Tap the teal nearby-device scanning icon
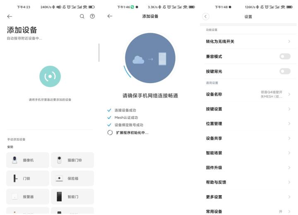Viewport: 298px width, 215px height. (50, 76)
